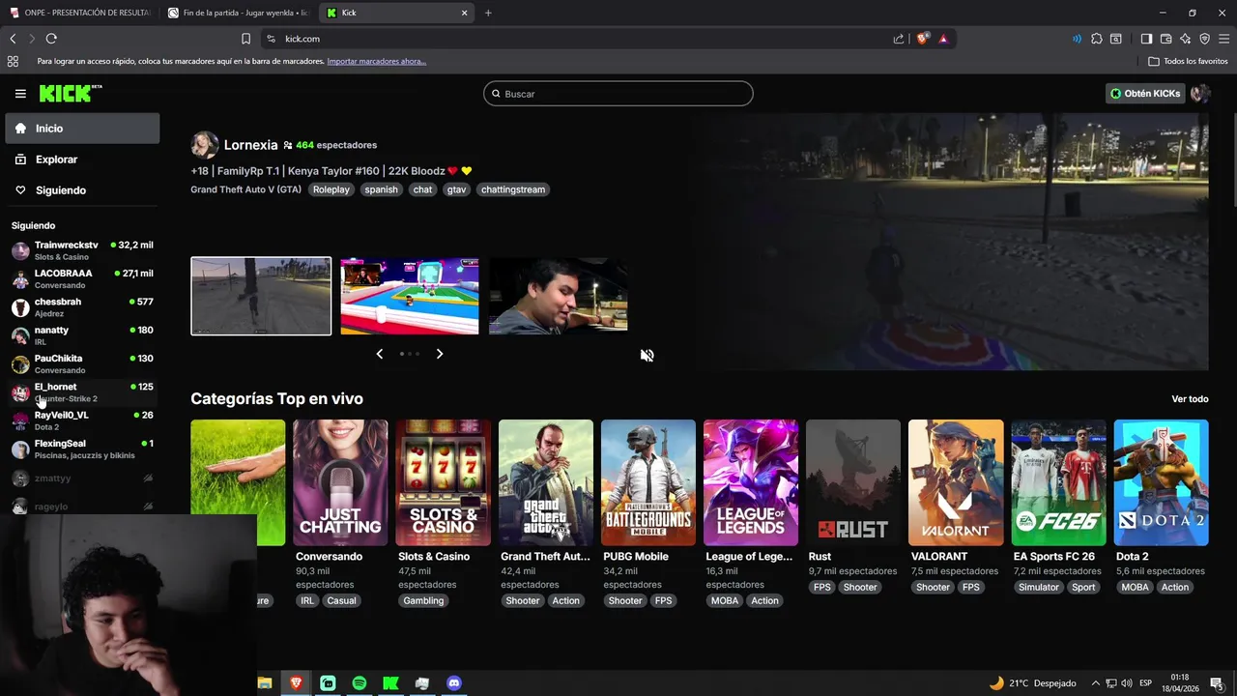Click Ver todo for top categories
1237x696 pixels.
point(1190,399)
